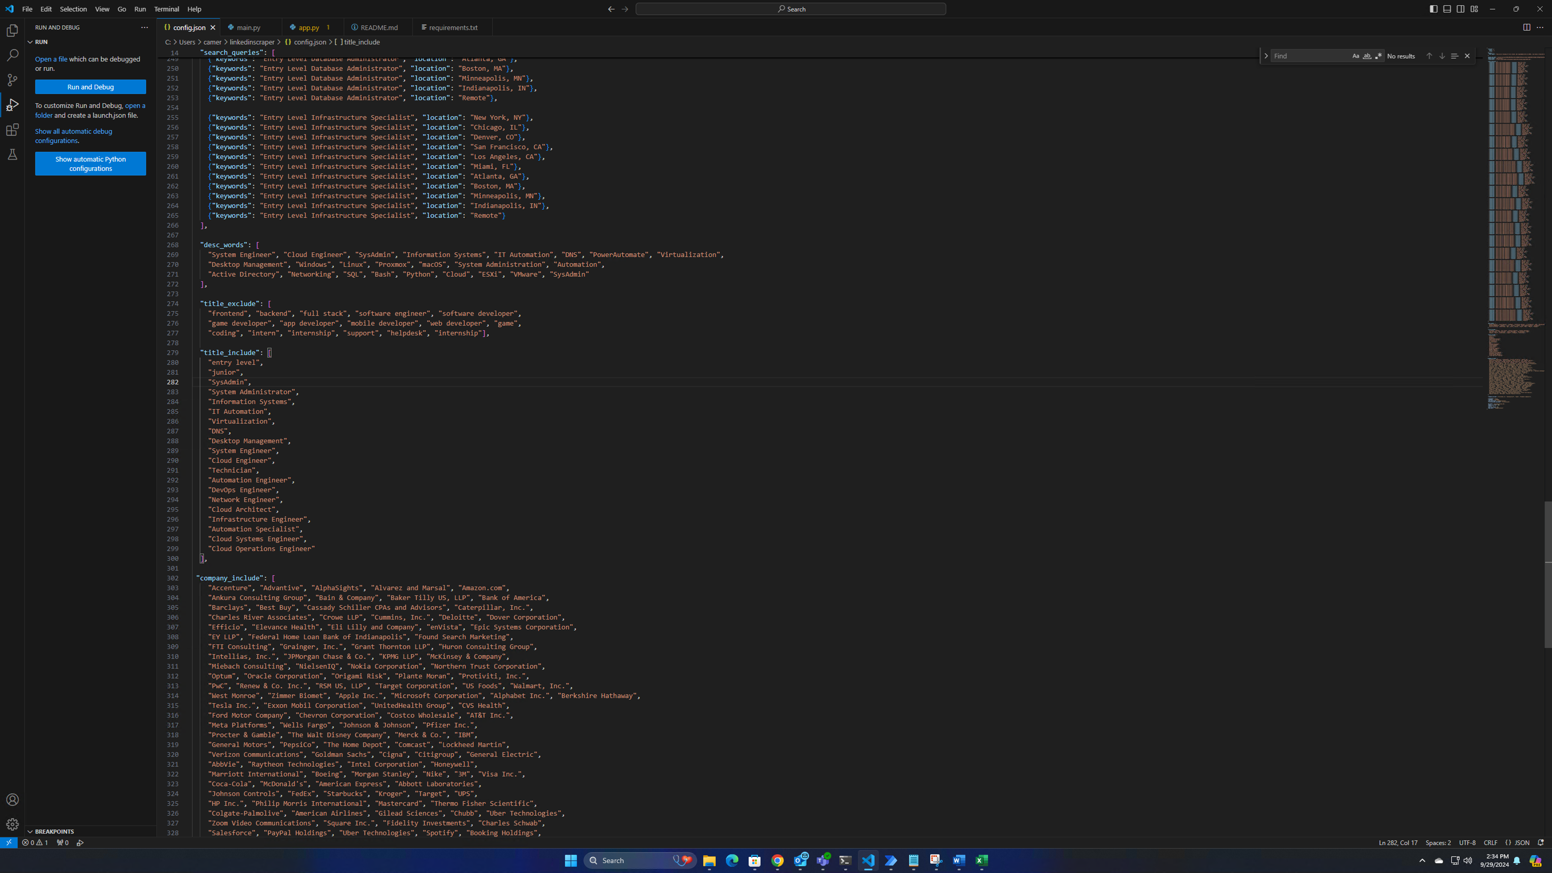Screen dimensions: 1552x873
Task: Toggle Match Whole Word in Find
Action: pyautogui.click(x=1367, y=56)
